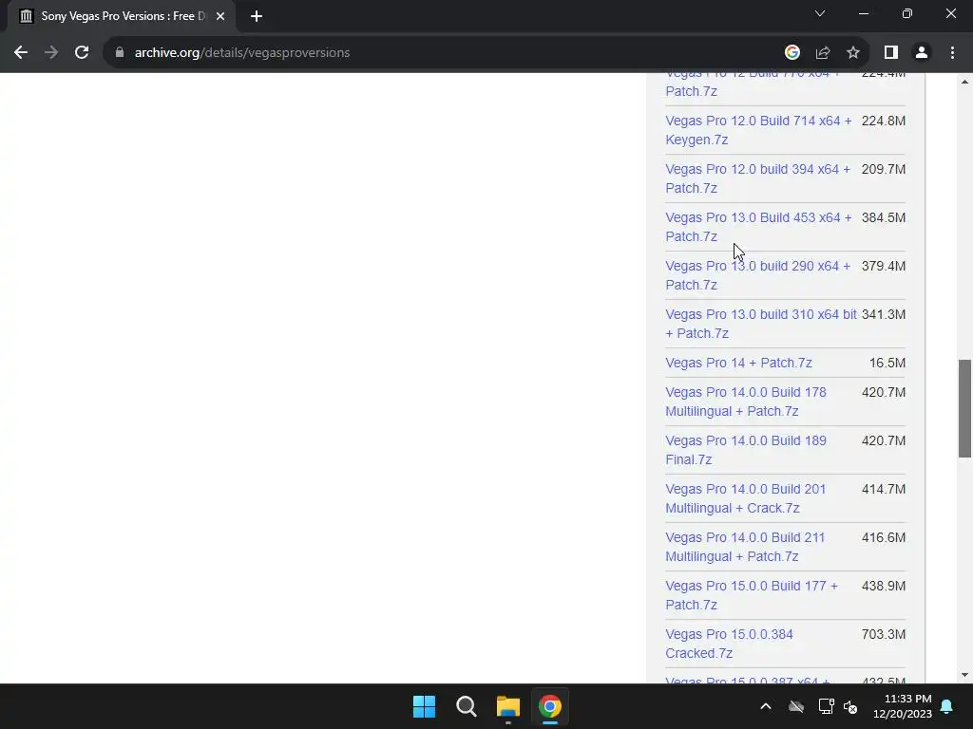Open the Windows Start menu
The image size is (973, 729).
[x=425, y=706]
